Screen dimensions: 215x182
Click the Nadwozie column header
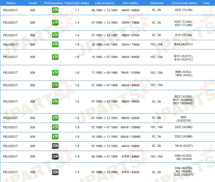tap(157, 3)
